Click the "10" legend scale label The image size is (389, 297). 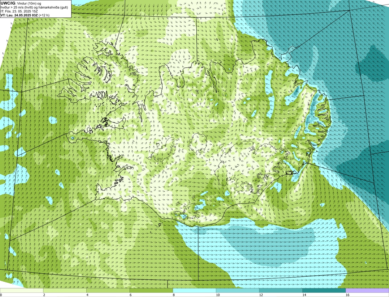point(218,295)
